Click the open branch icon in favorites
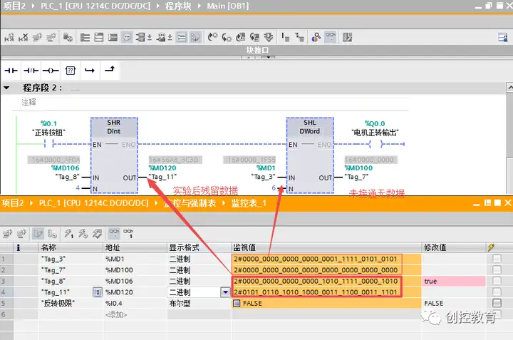Viewport: 513px width, 340px height. pyautogui.click(x=90, y=71)
